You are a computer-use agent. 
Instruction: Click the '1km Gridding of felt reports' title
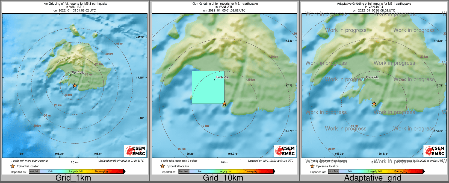point(75,4)
